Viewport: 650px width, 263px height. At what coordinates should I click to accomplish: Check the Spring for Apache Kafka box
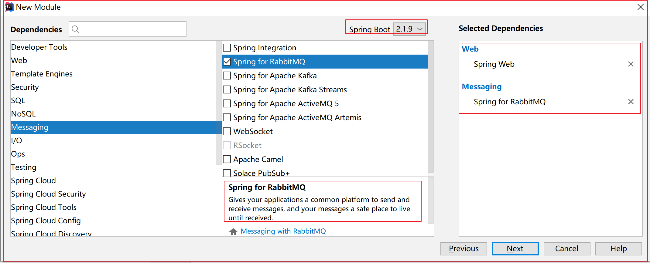pos(227,76)
